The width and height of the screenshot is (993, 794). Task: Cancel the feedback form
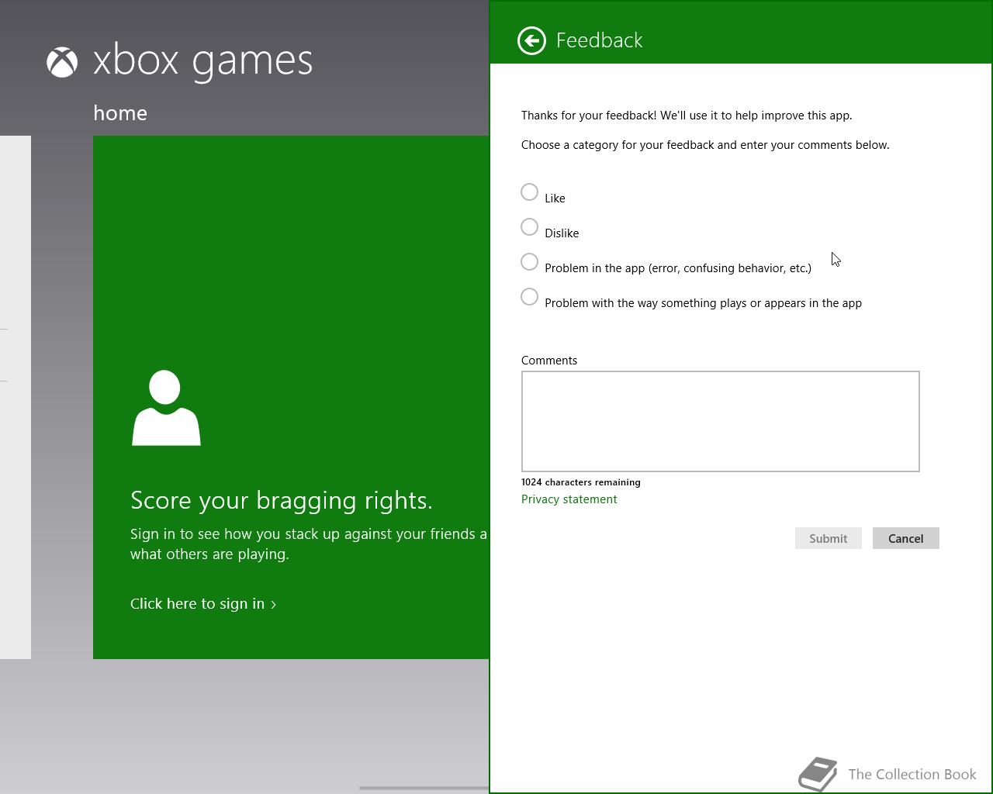pos(905,538)
